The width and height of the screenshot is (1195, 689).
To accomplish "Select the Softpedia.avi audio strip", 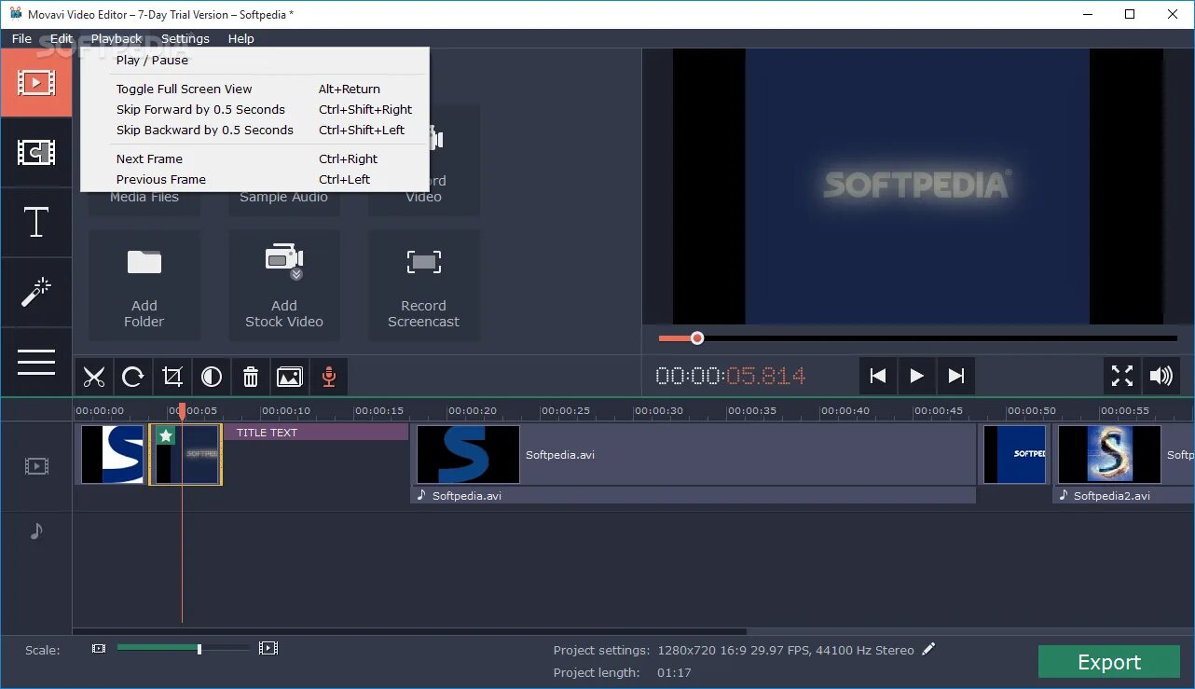I will tap(694, 495).
